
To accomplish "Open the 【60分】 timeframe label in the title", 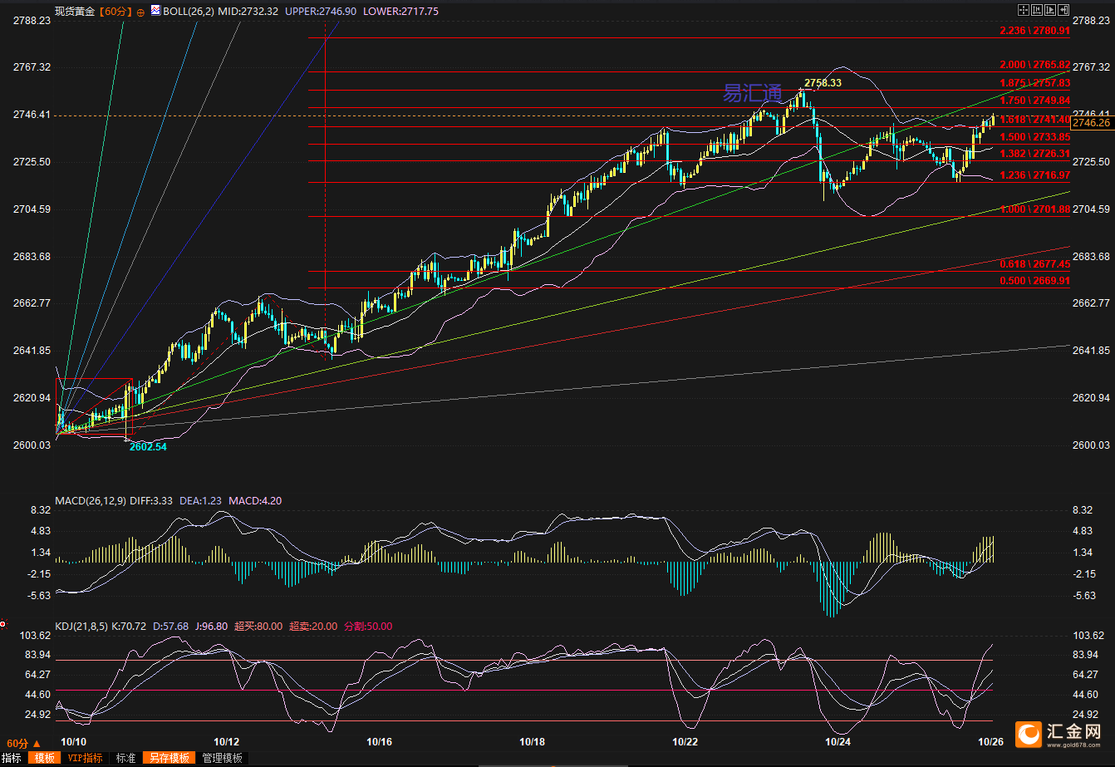I will [x=115, y=12].
